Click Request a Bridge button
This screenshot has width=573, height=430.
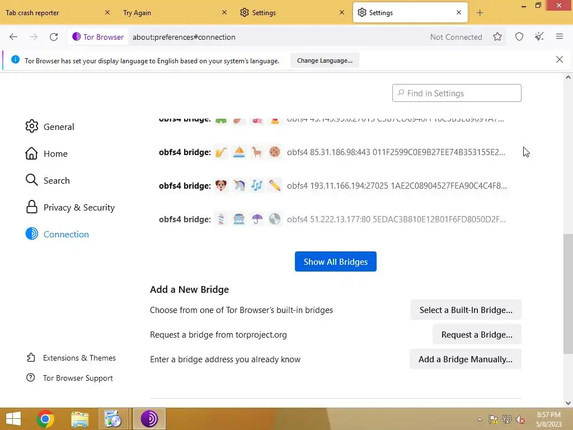(477, 335)
